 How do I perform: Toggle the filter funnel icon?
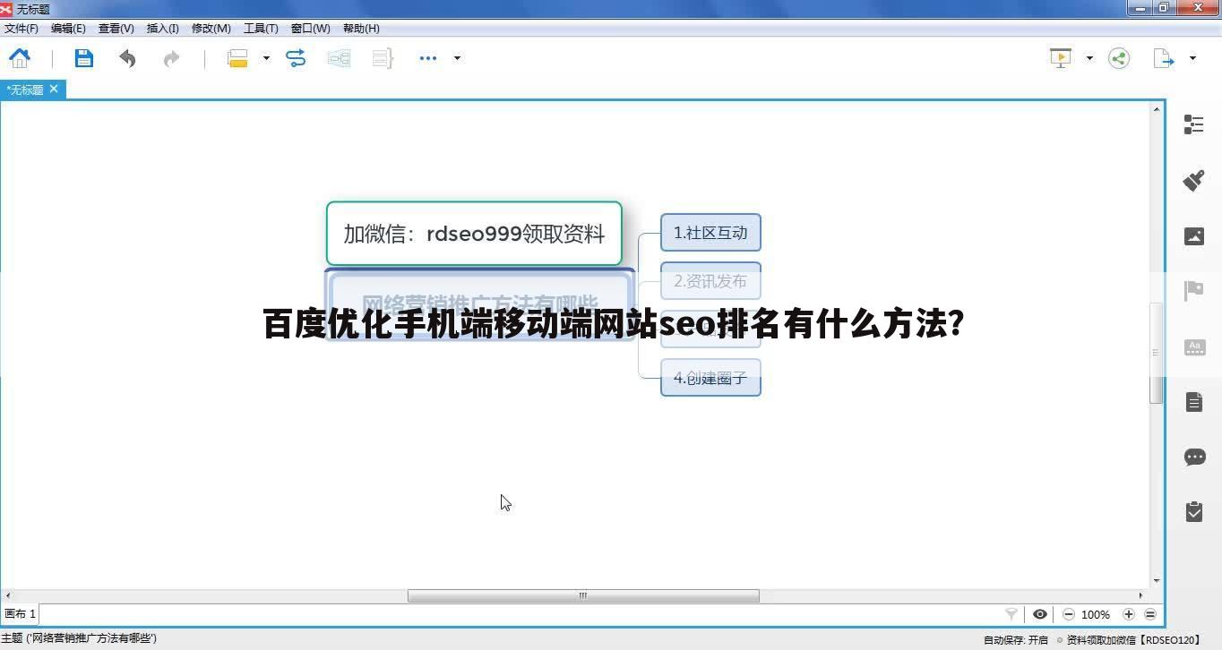coord(1011,614)
